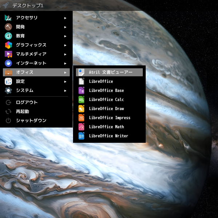Click the デスクトップ1 workspace label
This screenshot has width=218, height=218.
pyautogui.click(x=28, y=5)
